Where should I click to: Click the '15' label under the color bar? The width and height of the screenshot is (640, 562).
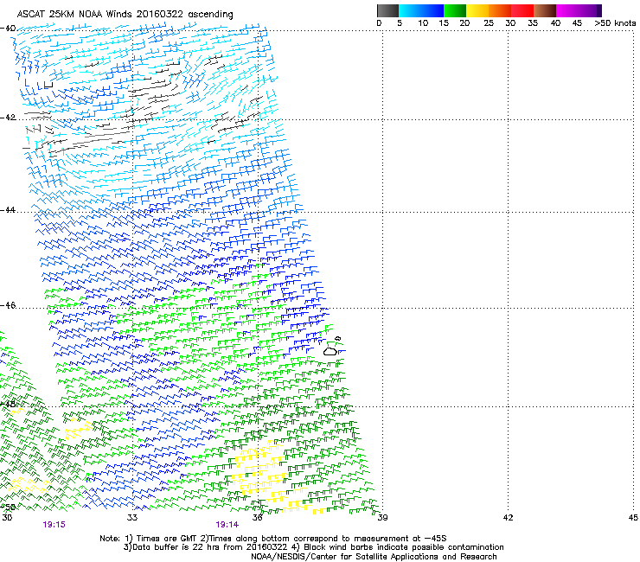click(444, 23)
